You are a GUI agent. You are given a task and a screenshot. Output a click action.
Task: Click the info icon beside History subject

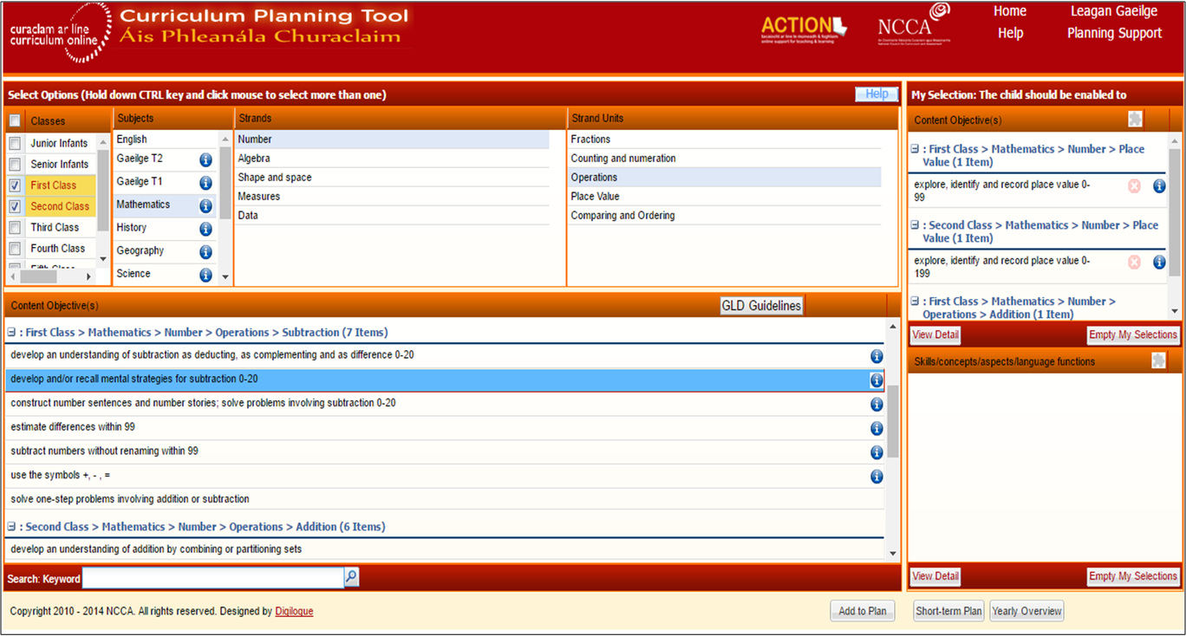205,227
